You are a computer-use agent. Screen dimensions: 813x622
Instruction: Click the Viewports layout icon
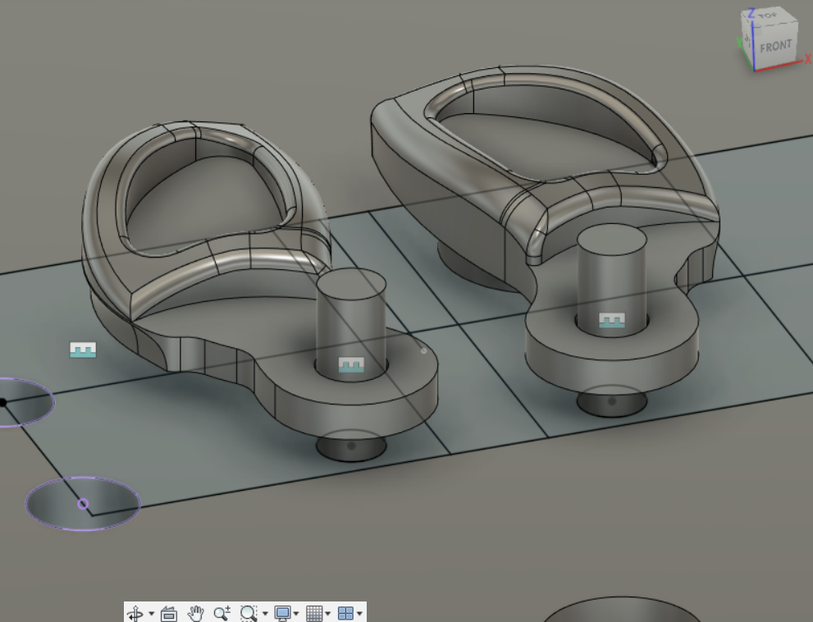(345, 614)
